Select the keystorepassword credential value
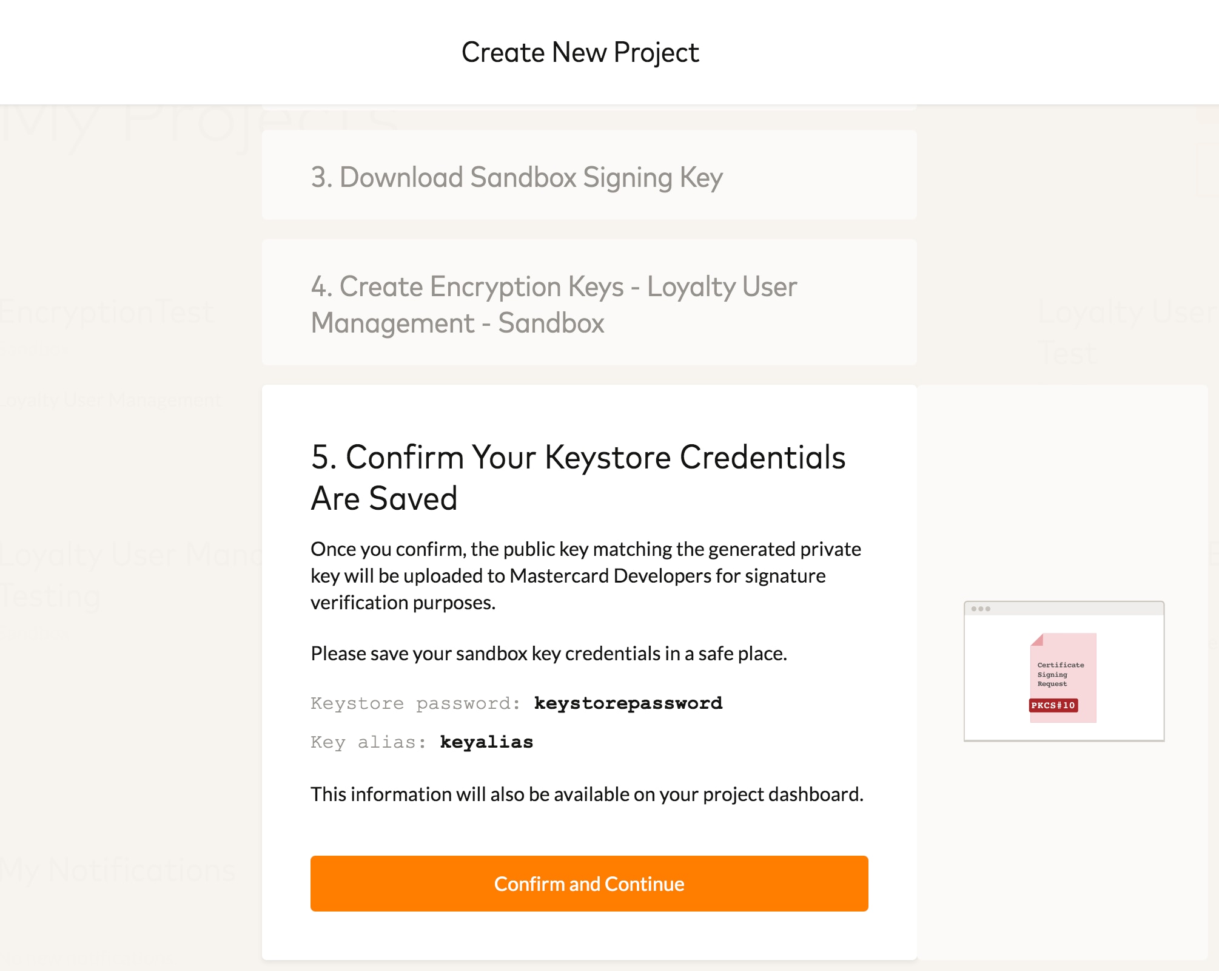The height and width of the screenshot is (971, 1219). coord(628,703)
